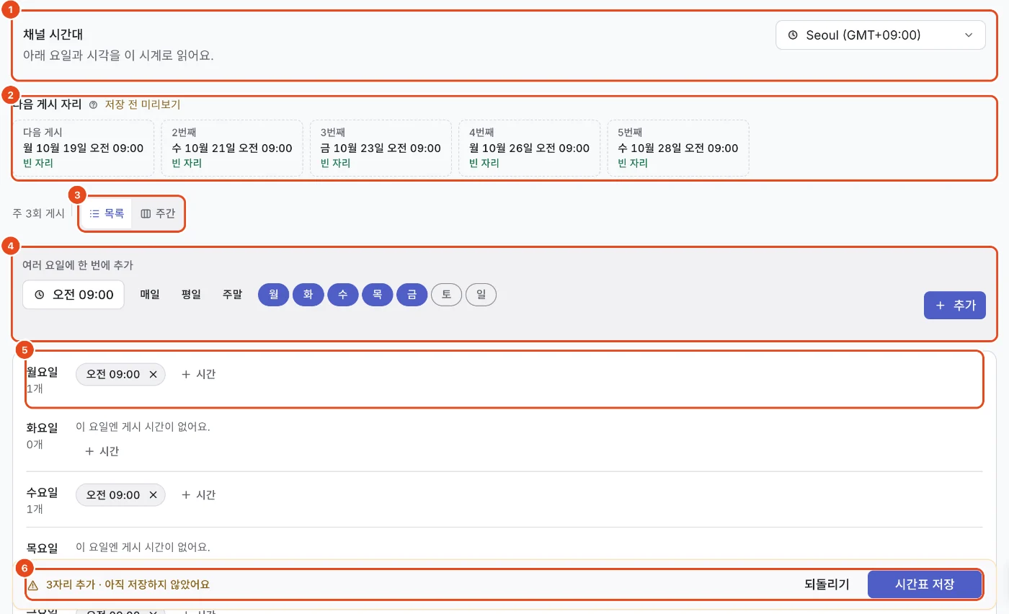Image resolution: width=1009 pixels, height=614 pixels.
Task: Click the clock icon in the bulk time field
Action: (40, 295)
